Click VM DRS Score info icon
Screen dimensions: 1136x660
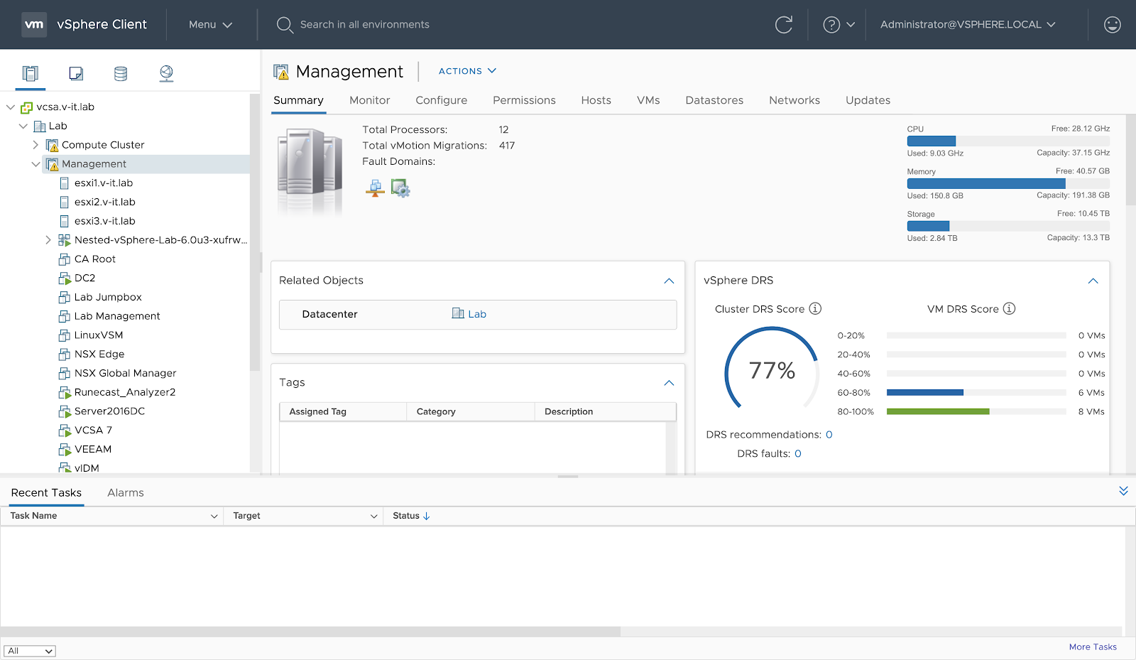pyautogui.click(x=1009, y=308)
